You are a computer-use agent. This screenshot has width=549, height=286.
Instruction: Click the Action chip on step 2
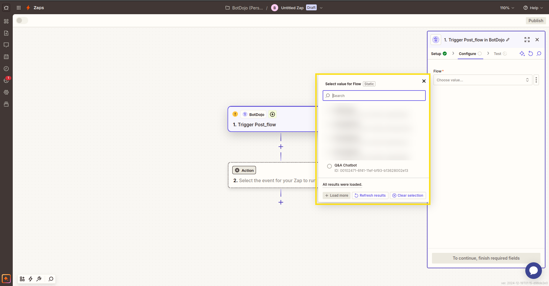coord(244,170)
